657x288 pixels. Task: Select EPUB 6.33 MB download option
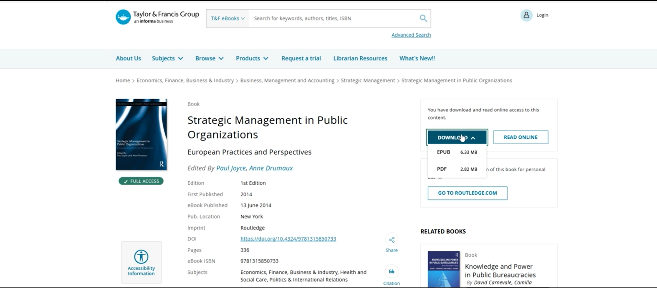tap(457, 153)
